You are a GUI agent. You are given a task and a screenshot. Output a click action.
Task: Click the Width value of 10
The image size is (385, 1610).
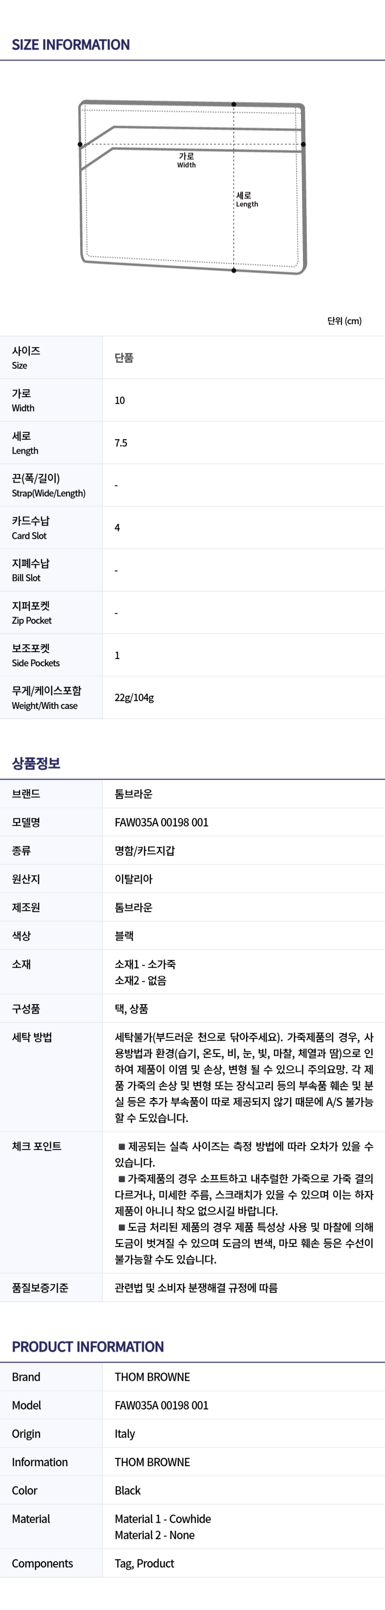pos(120,400)
